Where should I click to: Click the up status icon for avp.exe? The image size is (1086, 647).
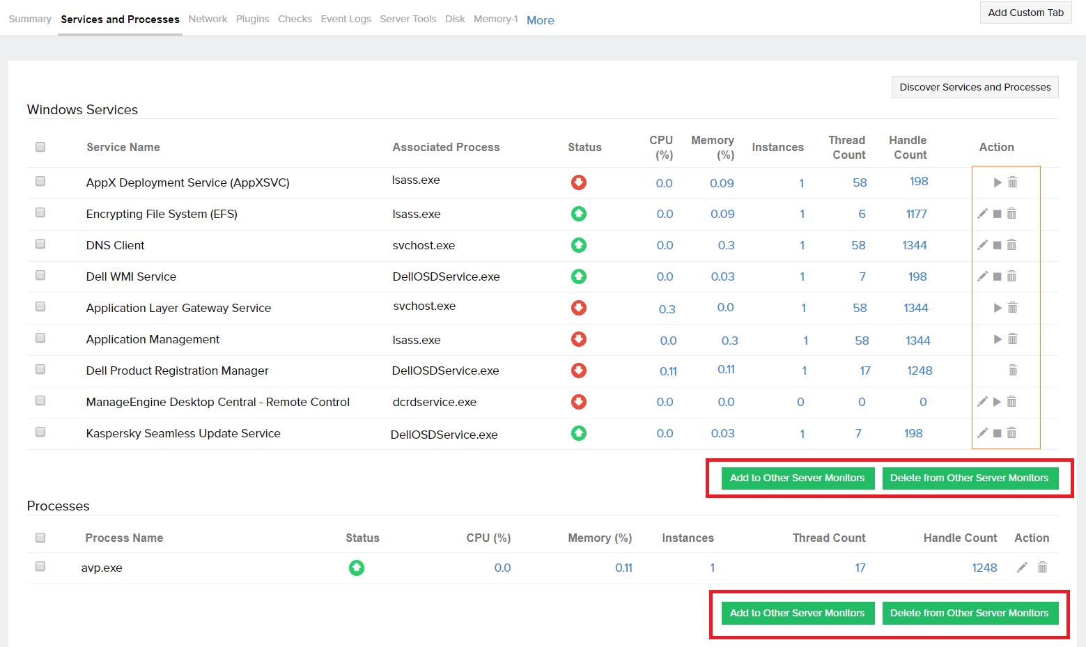pyautogui.click(x=357, y=568)
